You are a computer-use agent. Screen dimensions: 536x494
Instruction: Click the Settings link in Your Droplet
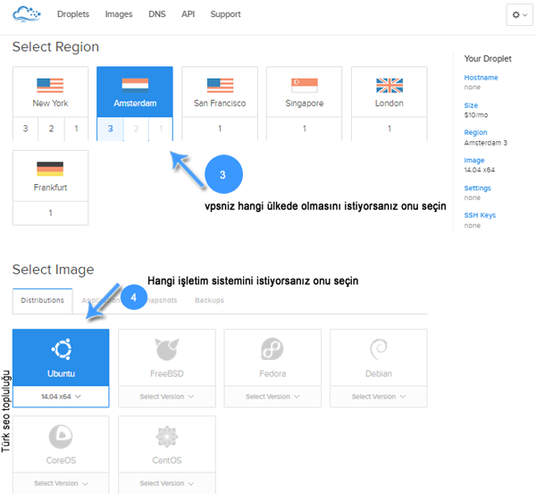pos(477,188)
